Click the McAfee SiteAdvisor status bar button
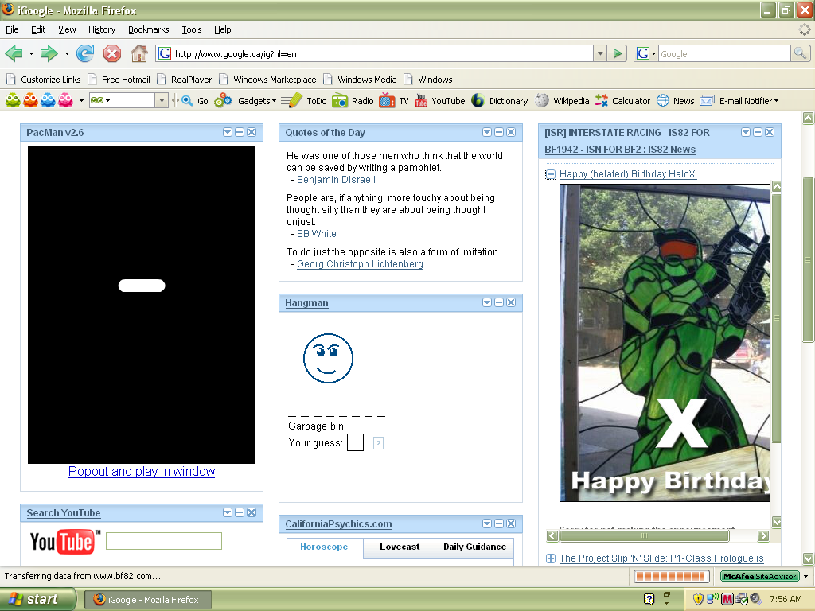This screenshot has height=611, width=815. coord(759,576)
